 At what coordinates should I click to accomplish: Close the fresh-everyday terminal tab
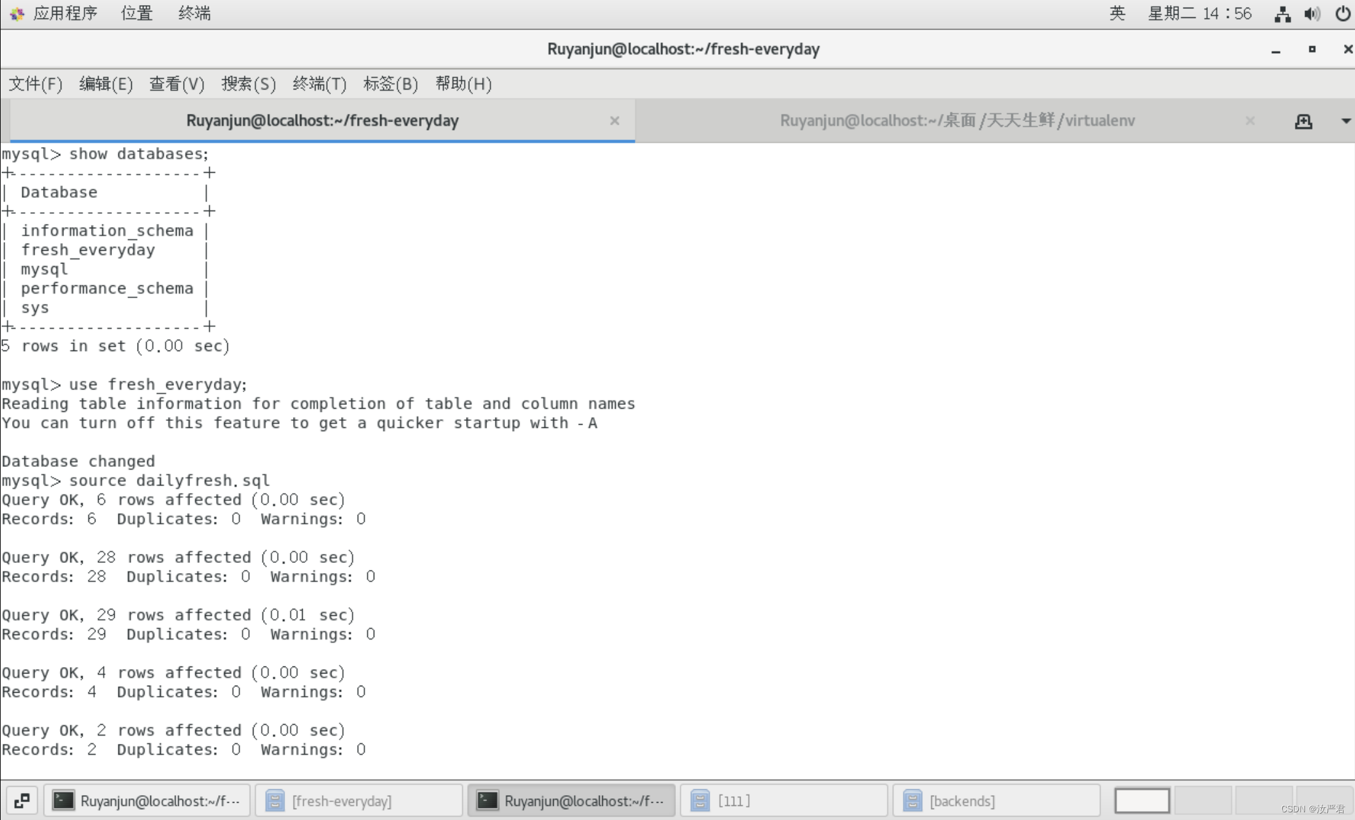614,121
